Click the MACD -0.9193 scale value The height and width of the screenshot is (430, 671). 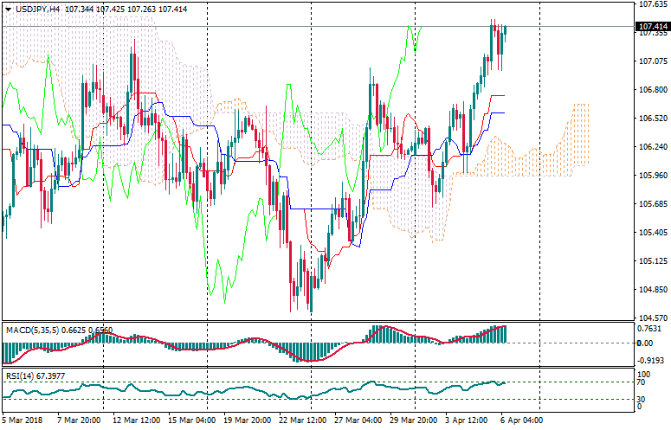[x=650, y=360]
